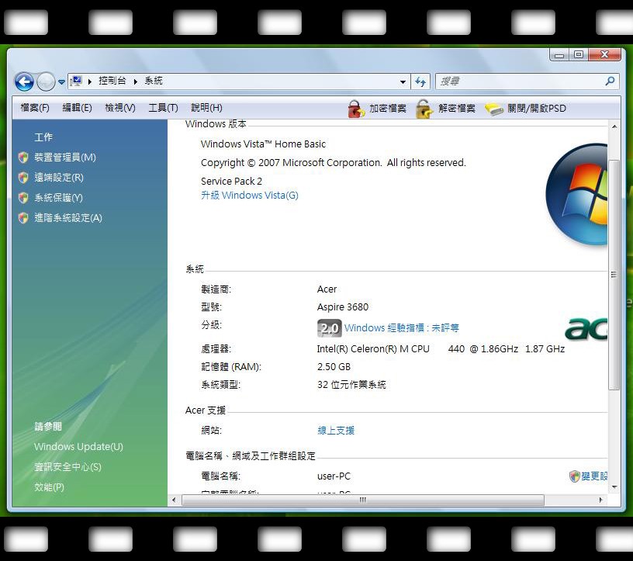
Task: Click the user-PC computer name value
Action: (334, 476)
